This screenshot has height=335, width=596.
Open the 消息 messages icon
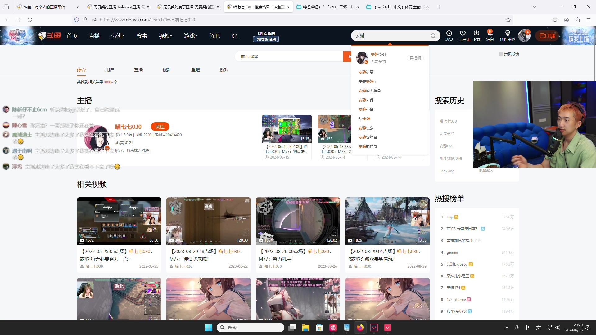[490, 36]
